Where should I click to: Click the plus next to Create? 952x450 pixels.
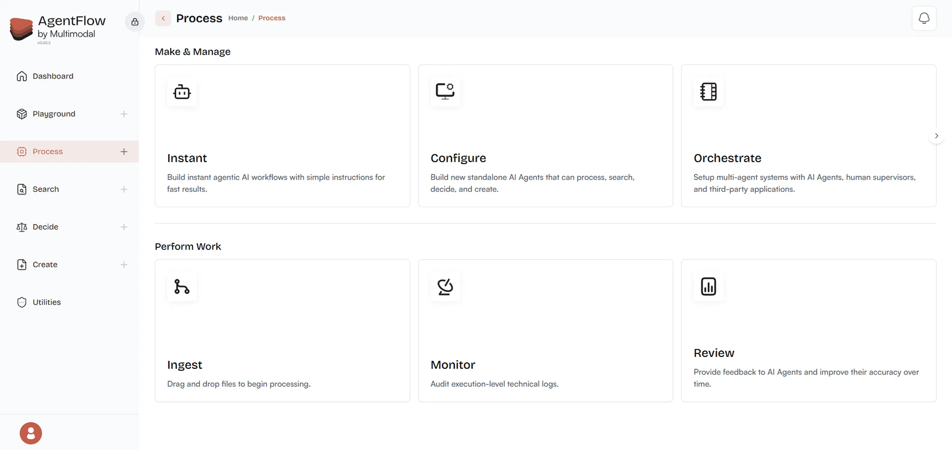click(124, 265)
